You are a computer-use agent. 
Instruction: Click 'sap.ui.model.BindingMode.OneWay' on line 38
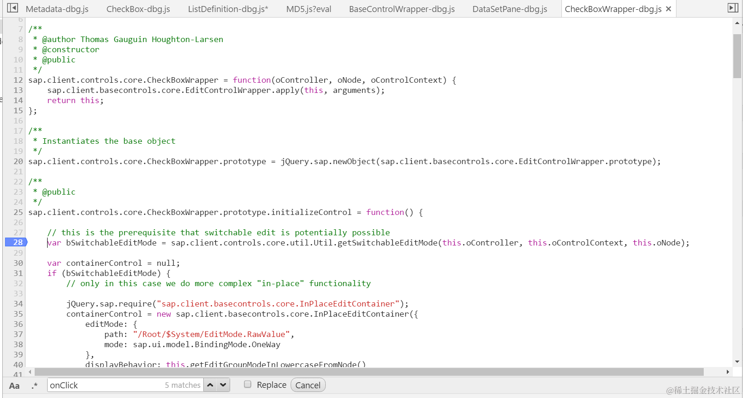pos(207,344)
